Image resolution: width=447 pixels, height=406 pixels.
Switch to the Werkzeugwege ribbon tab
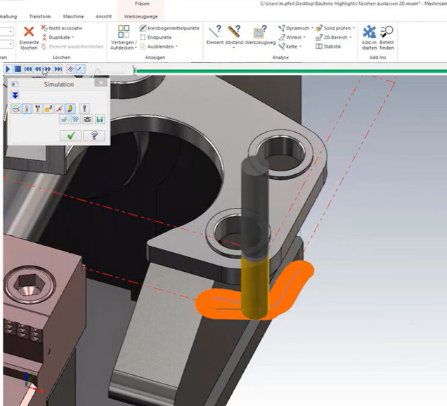point(141,17)
